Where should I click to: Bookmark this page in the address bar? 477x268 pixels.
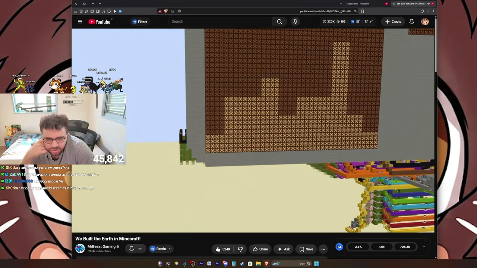(x=363, y=11)
